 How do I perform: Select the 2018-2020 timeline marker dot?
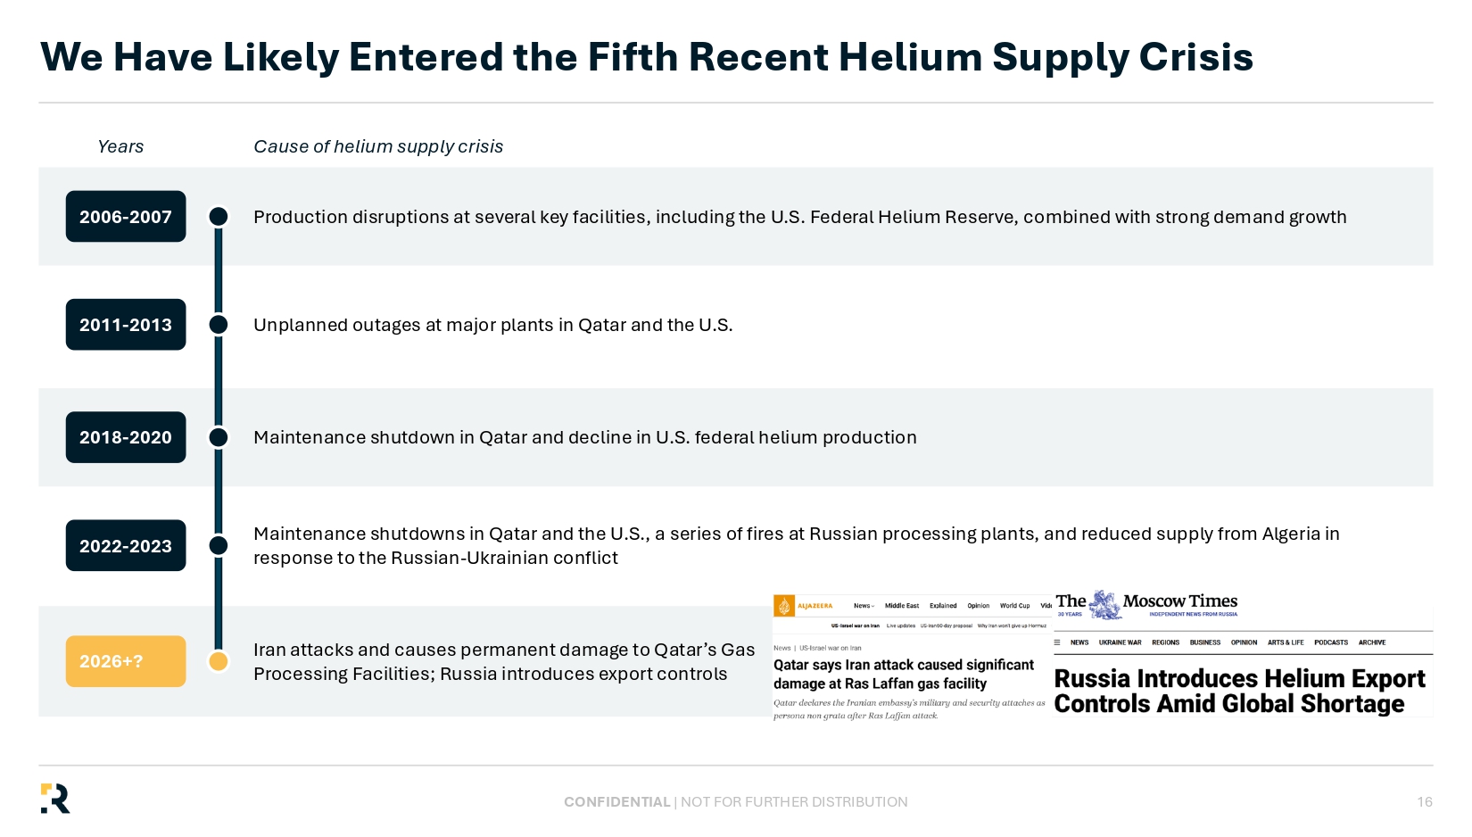[219, 437]
